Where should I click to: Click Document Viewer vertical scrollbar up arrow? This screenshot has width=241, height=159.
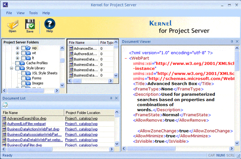click(237, 48)
